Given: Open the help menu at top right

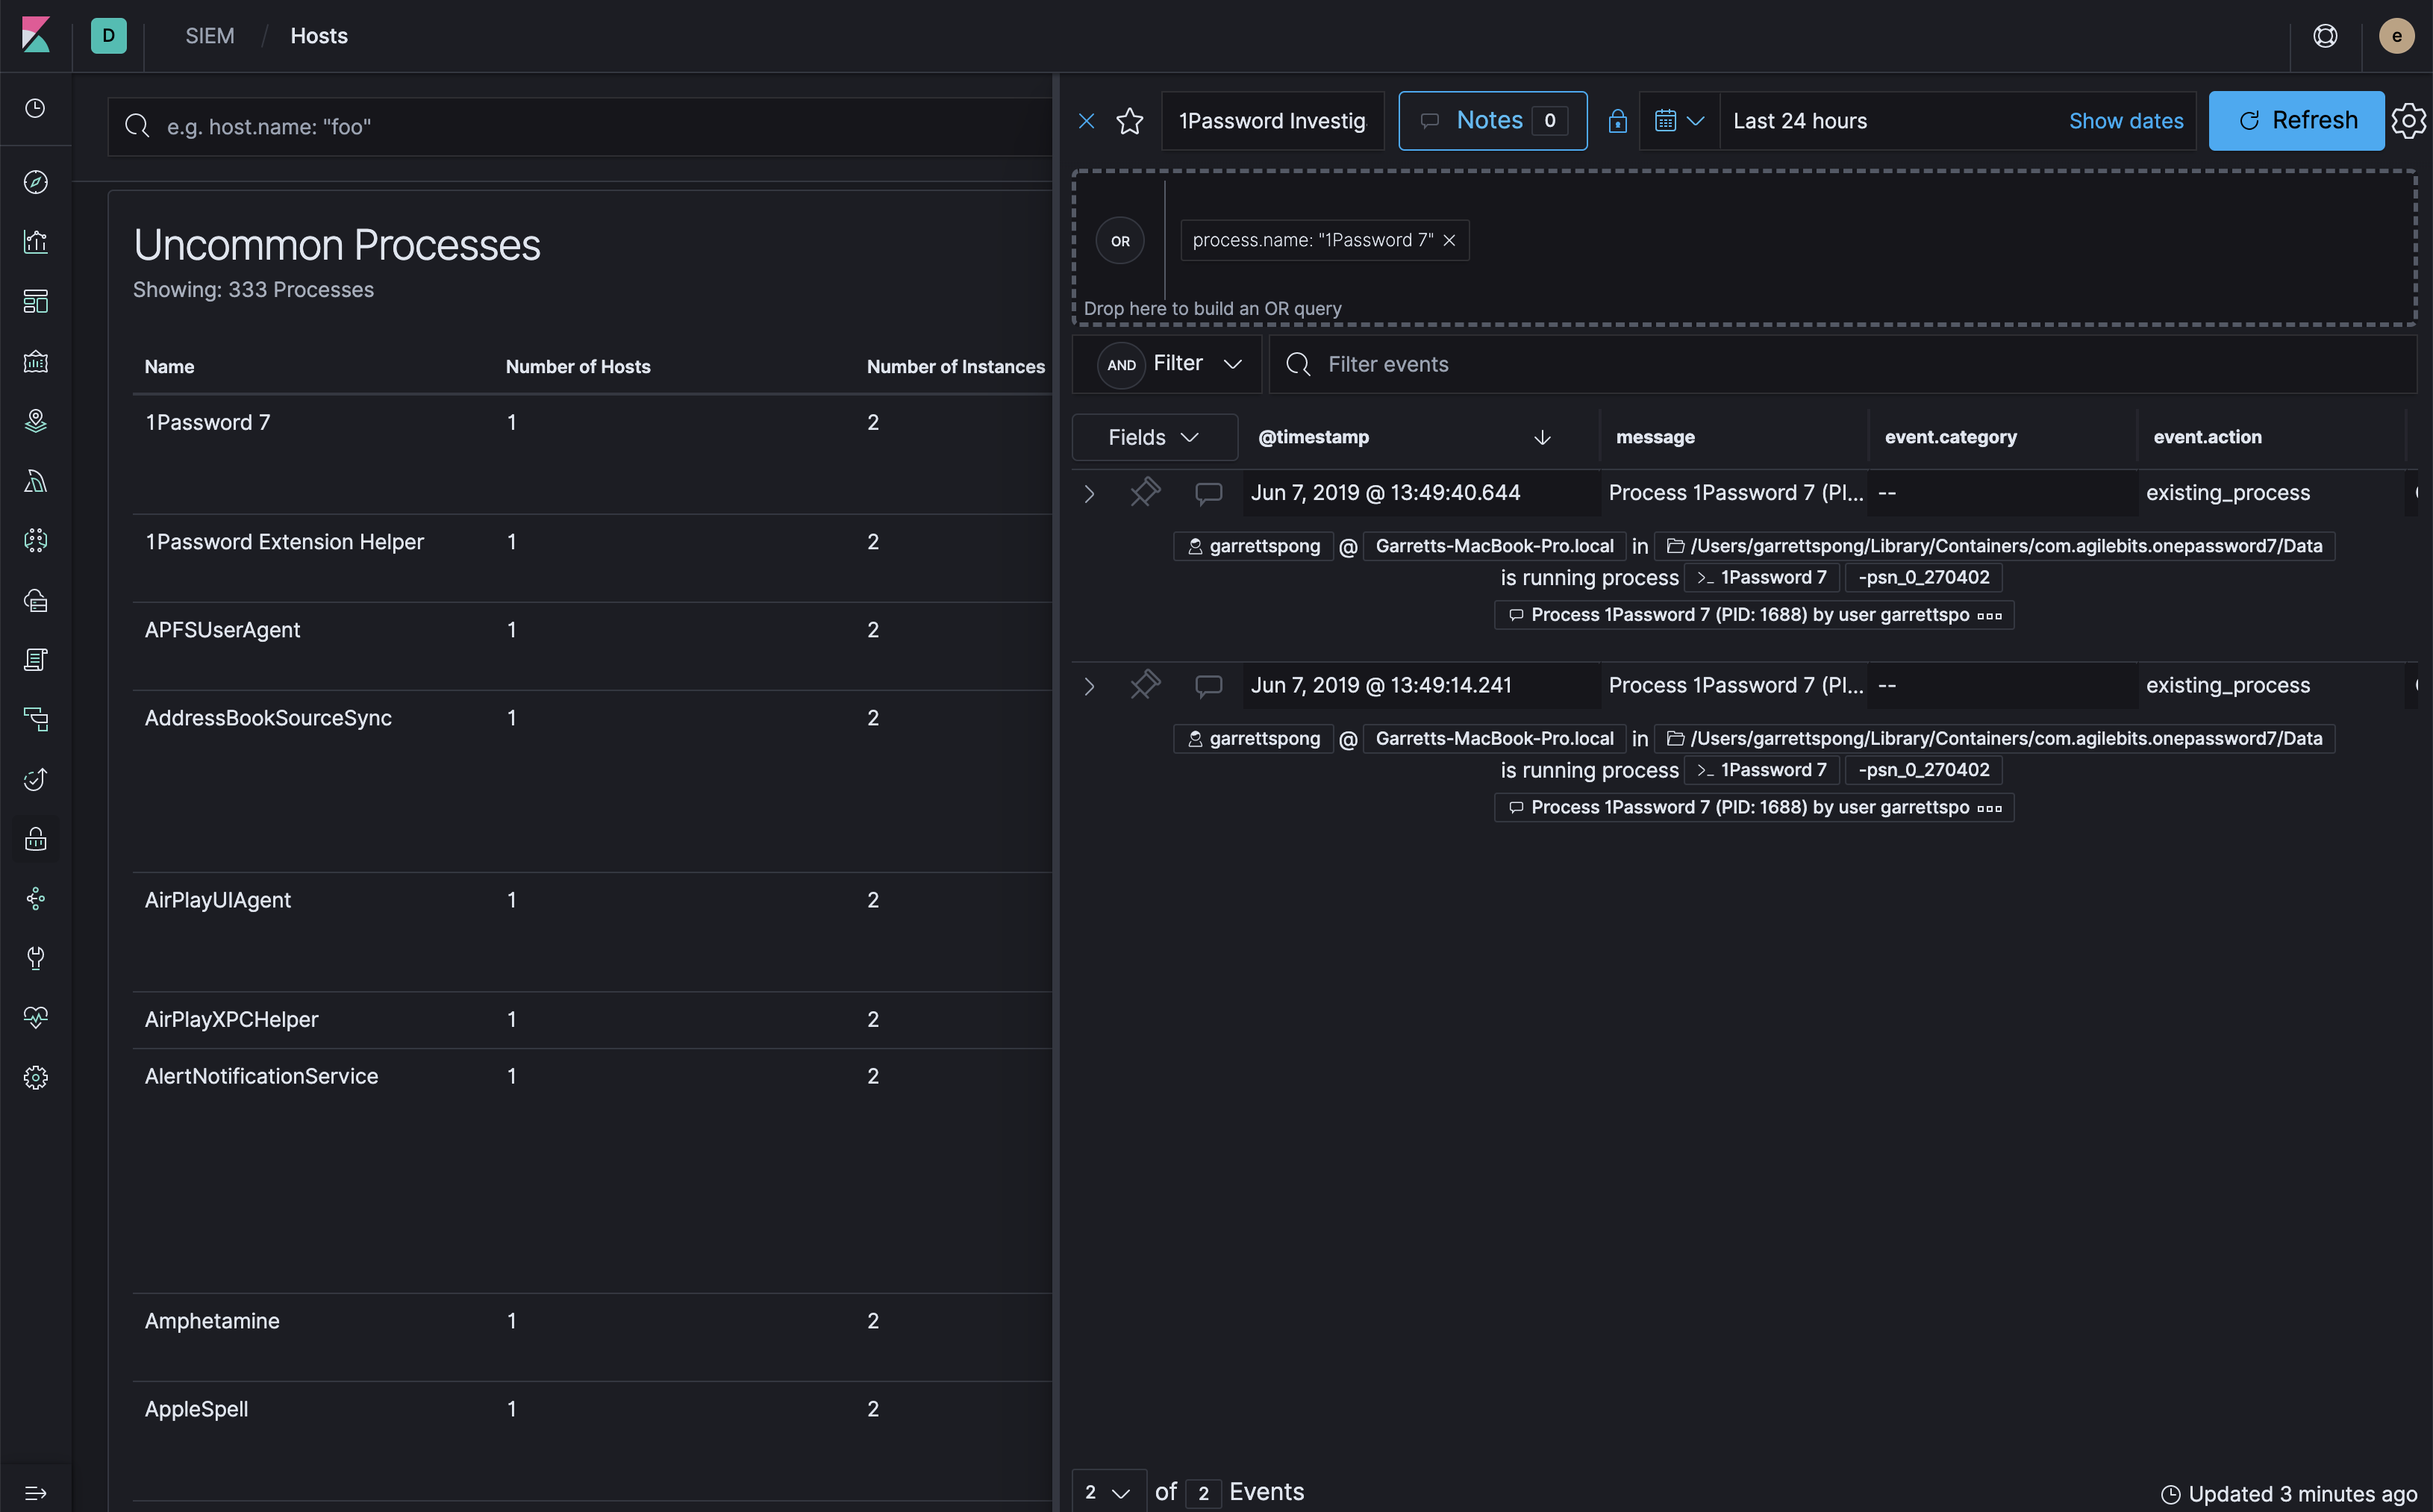Looking at the screenshot, I should pyautogui.click(x=2325, y=36).
